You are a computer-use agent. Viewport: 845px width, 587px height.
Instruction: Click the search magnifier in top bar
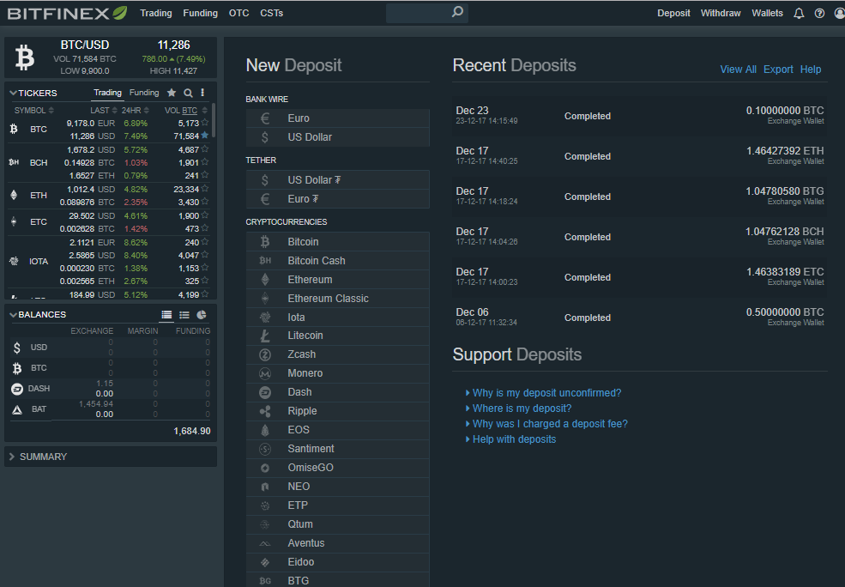(457, 11)
